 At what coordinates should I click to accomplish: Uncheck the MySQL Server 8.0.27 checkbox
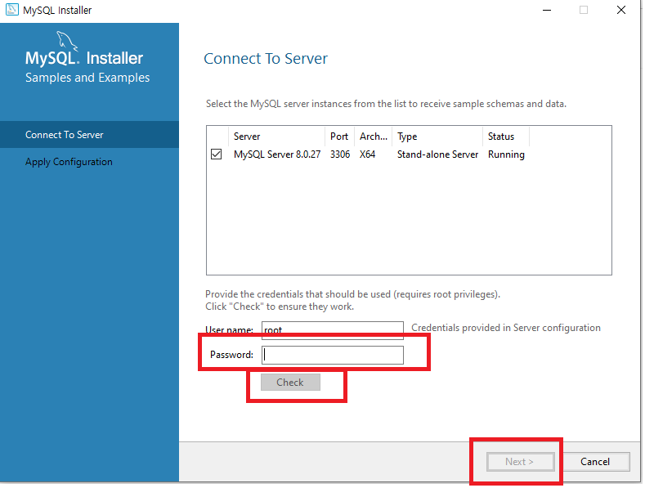[216, 154]
